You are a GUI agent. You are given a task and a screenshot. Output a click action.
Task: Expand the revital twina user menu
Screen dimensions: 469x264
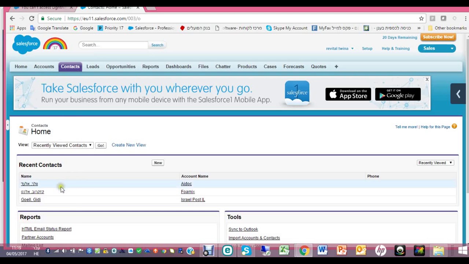tap(340, 48)
